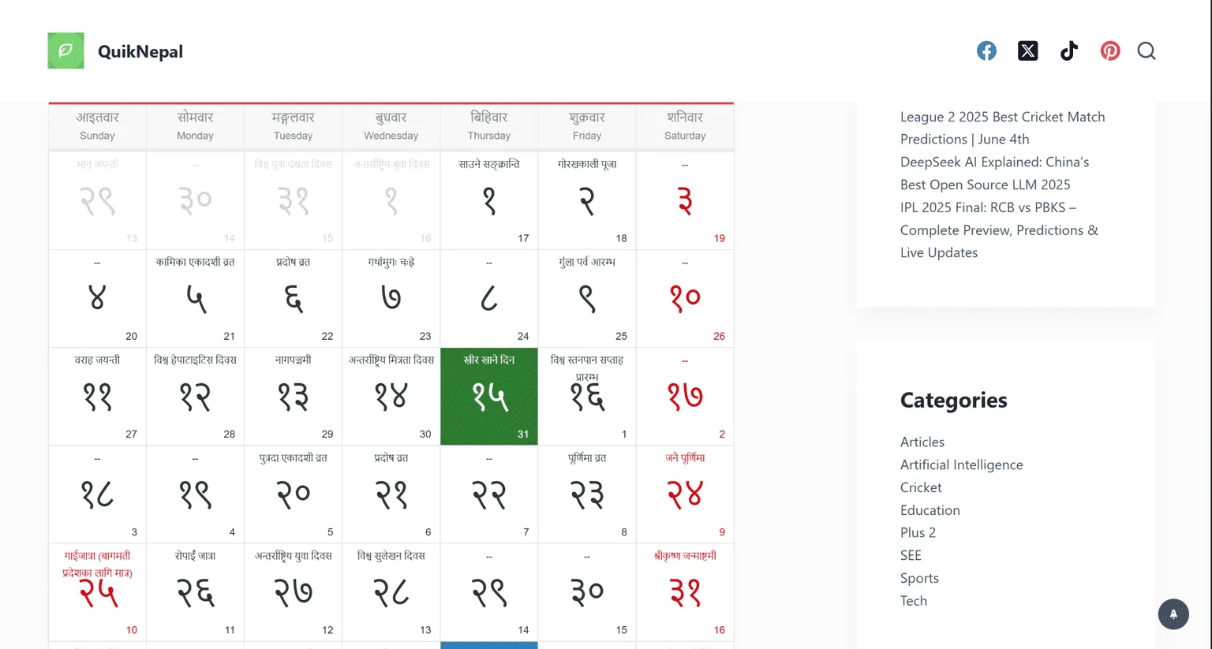The height and width of the screenshot is (649, 1212).
Task: Open the IPL 2025 Final article link
Action: click(999, 229)
